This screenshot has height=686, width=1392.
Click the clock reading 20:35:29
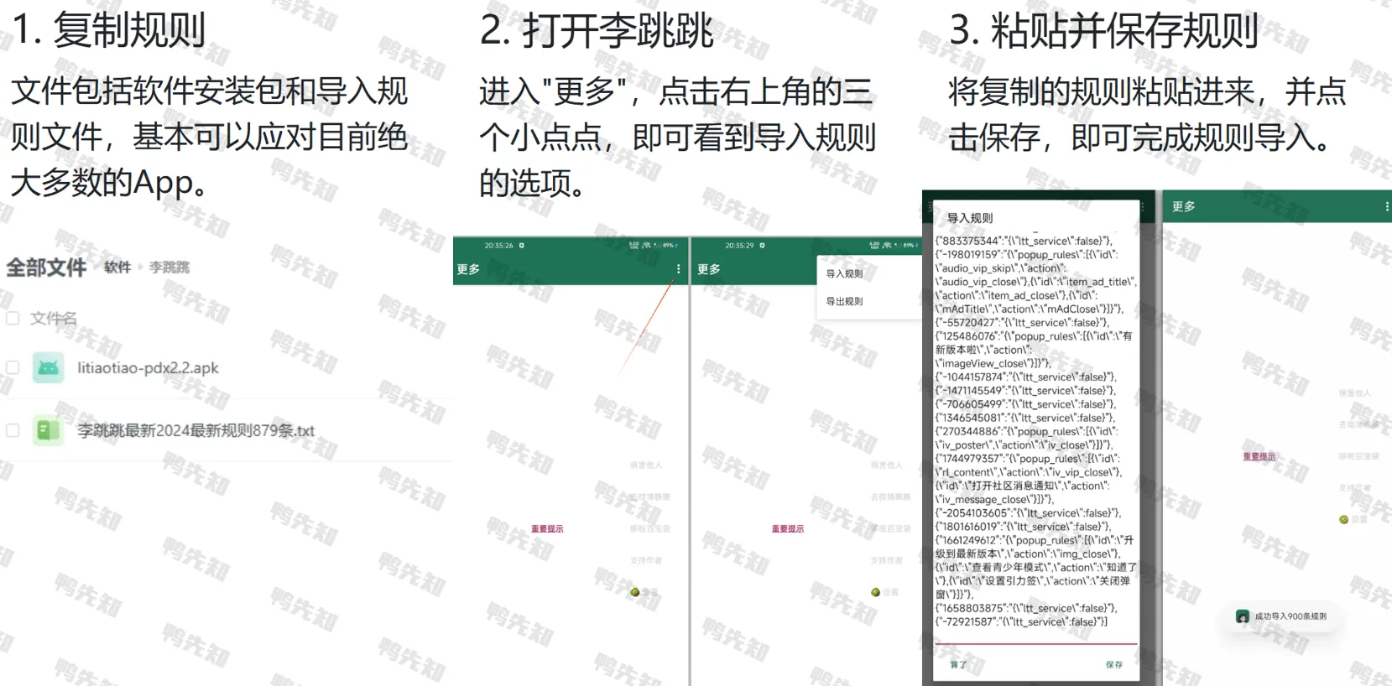coord(739,246)
